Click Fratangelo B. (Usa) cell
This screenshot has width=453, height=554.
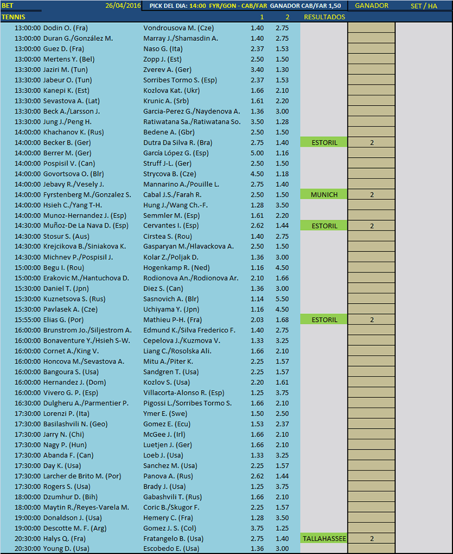(173, 539)
